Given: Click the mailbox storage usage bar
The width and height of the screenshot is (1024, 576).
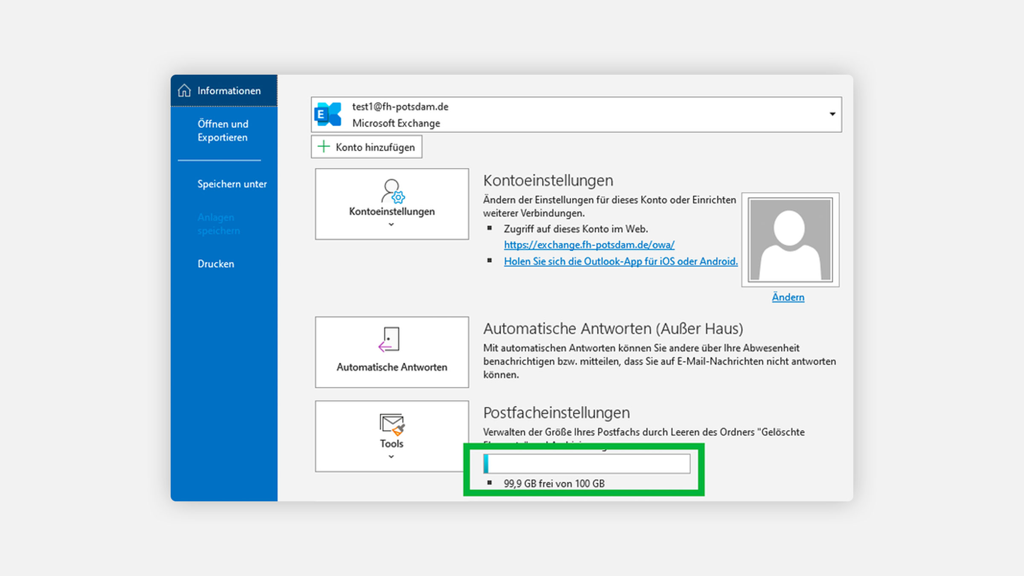Looking at the screenshot, I should pyautogui.click(x=587, y=463).
